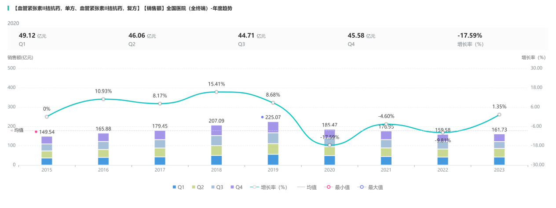Select the 2017 growth-rate point at 8.17%
This screenshot has height=208, width=556.
160,104
